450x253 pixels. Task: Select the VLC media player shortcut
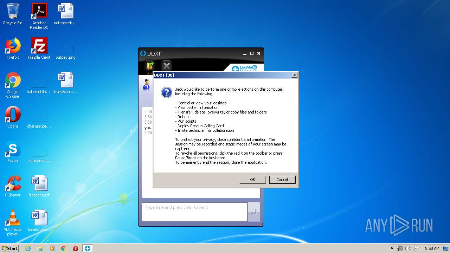coord(13,223)
